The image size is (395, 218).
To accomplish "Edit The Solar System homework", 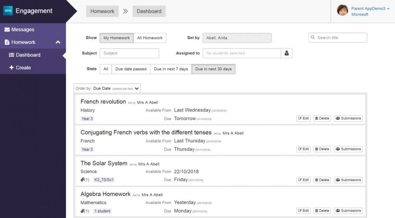I will tap(303, 180).
